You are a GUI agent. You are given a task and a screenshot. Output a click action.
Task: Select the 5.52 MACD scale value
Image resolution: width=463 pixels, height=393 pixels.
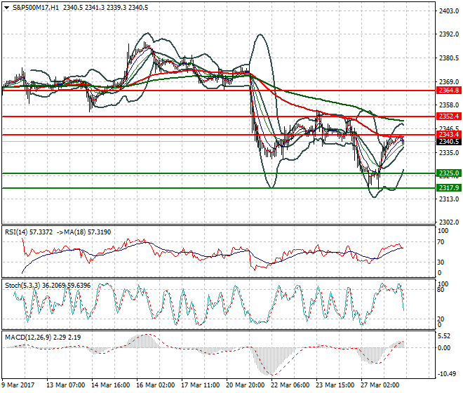tap(444, 336)
